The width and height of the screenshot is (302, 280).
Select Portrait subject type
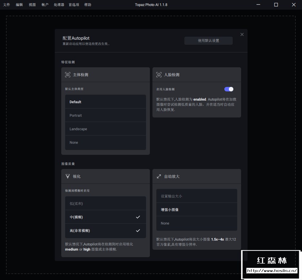pyautogui.click(x=105, y=116)
